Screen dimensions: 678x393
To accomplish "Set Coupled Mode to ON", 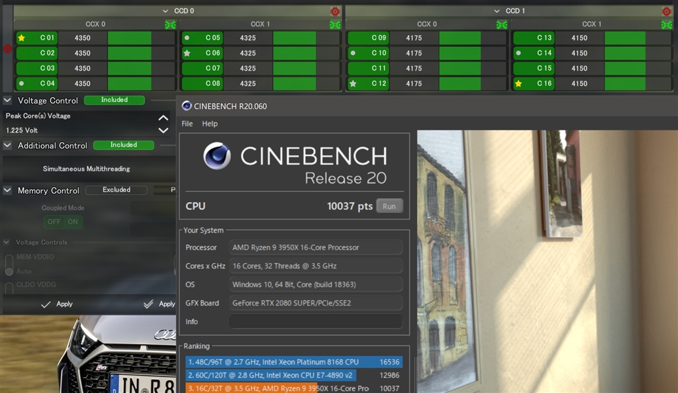I will (x=73, y=222).
